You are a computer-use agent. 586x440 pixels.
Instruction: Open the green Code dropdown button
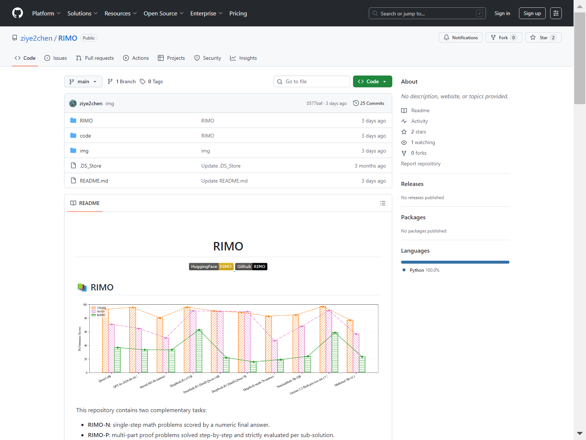tap(372, 81)
